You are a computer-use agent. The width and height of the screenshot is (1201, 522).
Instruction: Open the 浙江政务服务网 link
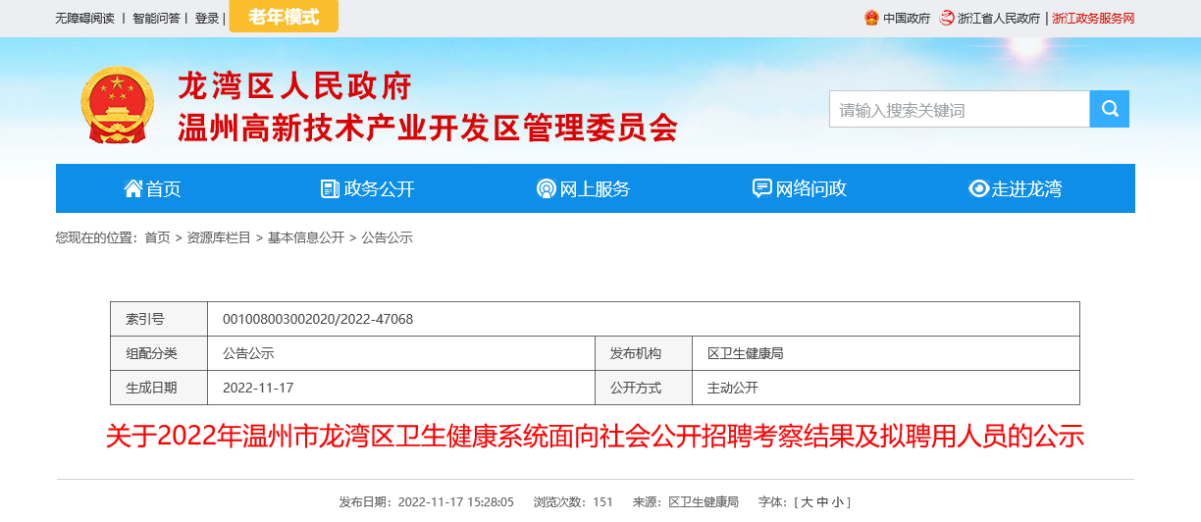click(1093, 18)
